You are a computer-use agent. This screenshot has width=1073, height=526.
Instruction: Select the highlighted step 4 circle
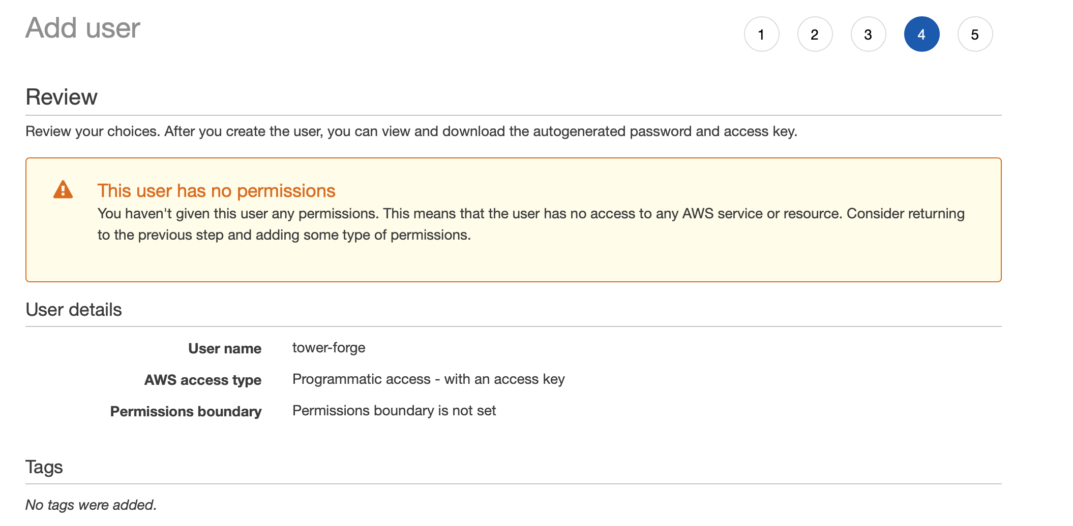pyautogui.click(x=921, y=35)
